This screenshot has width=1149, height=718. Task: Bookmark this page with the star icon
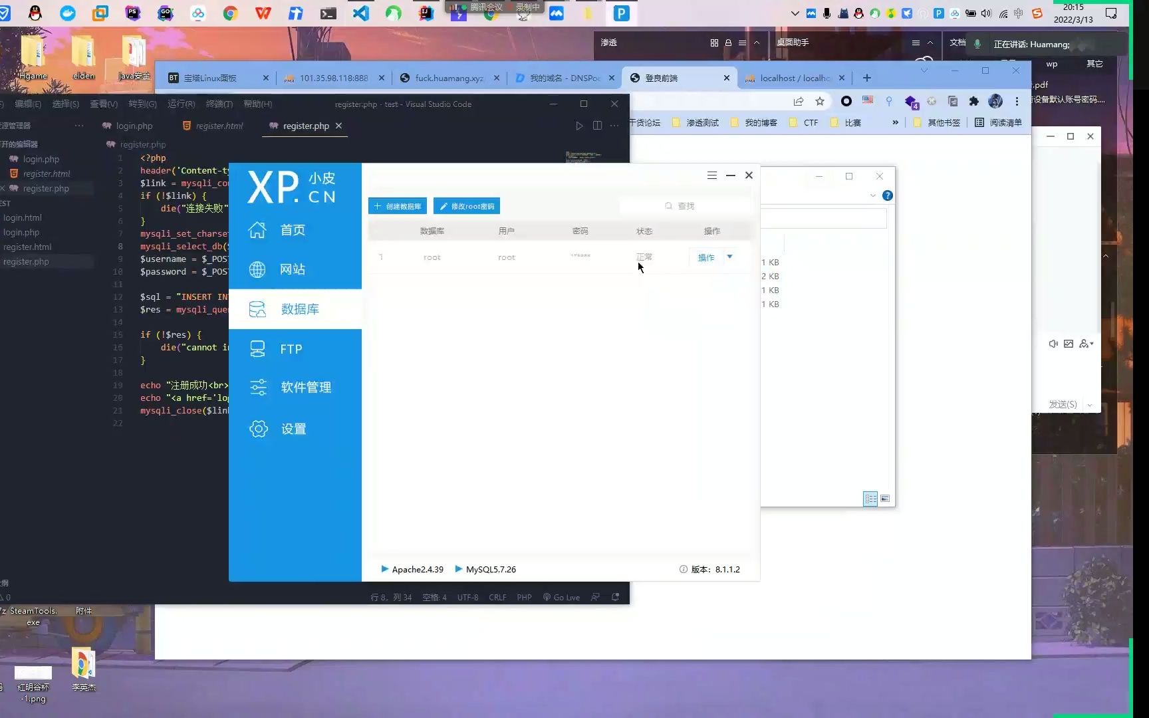click(820, 101)
